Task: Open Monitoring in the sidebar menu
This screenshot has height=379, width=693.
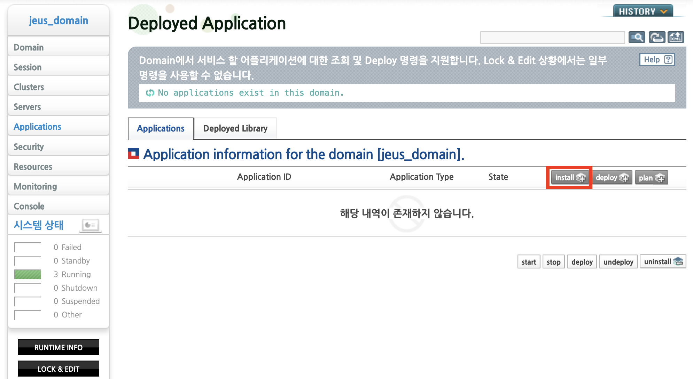Action: tap(35, 187)
